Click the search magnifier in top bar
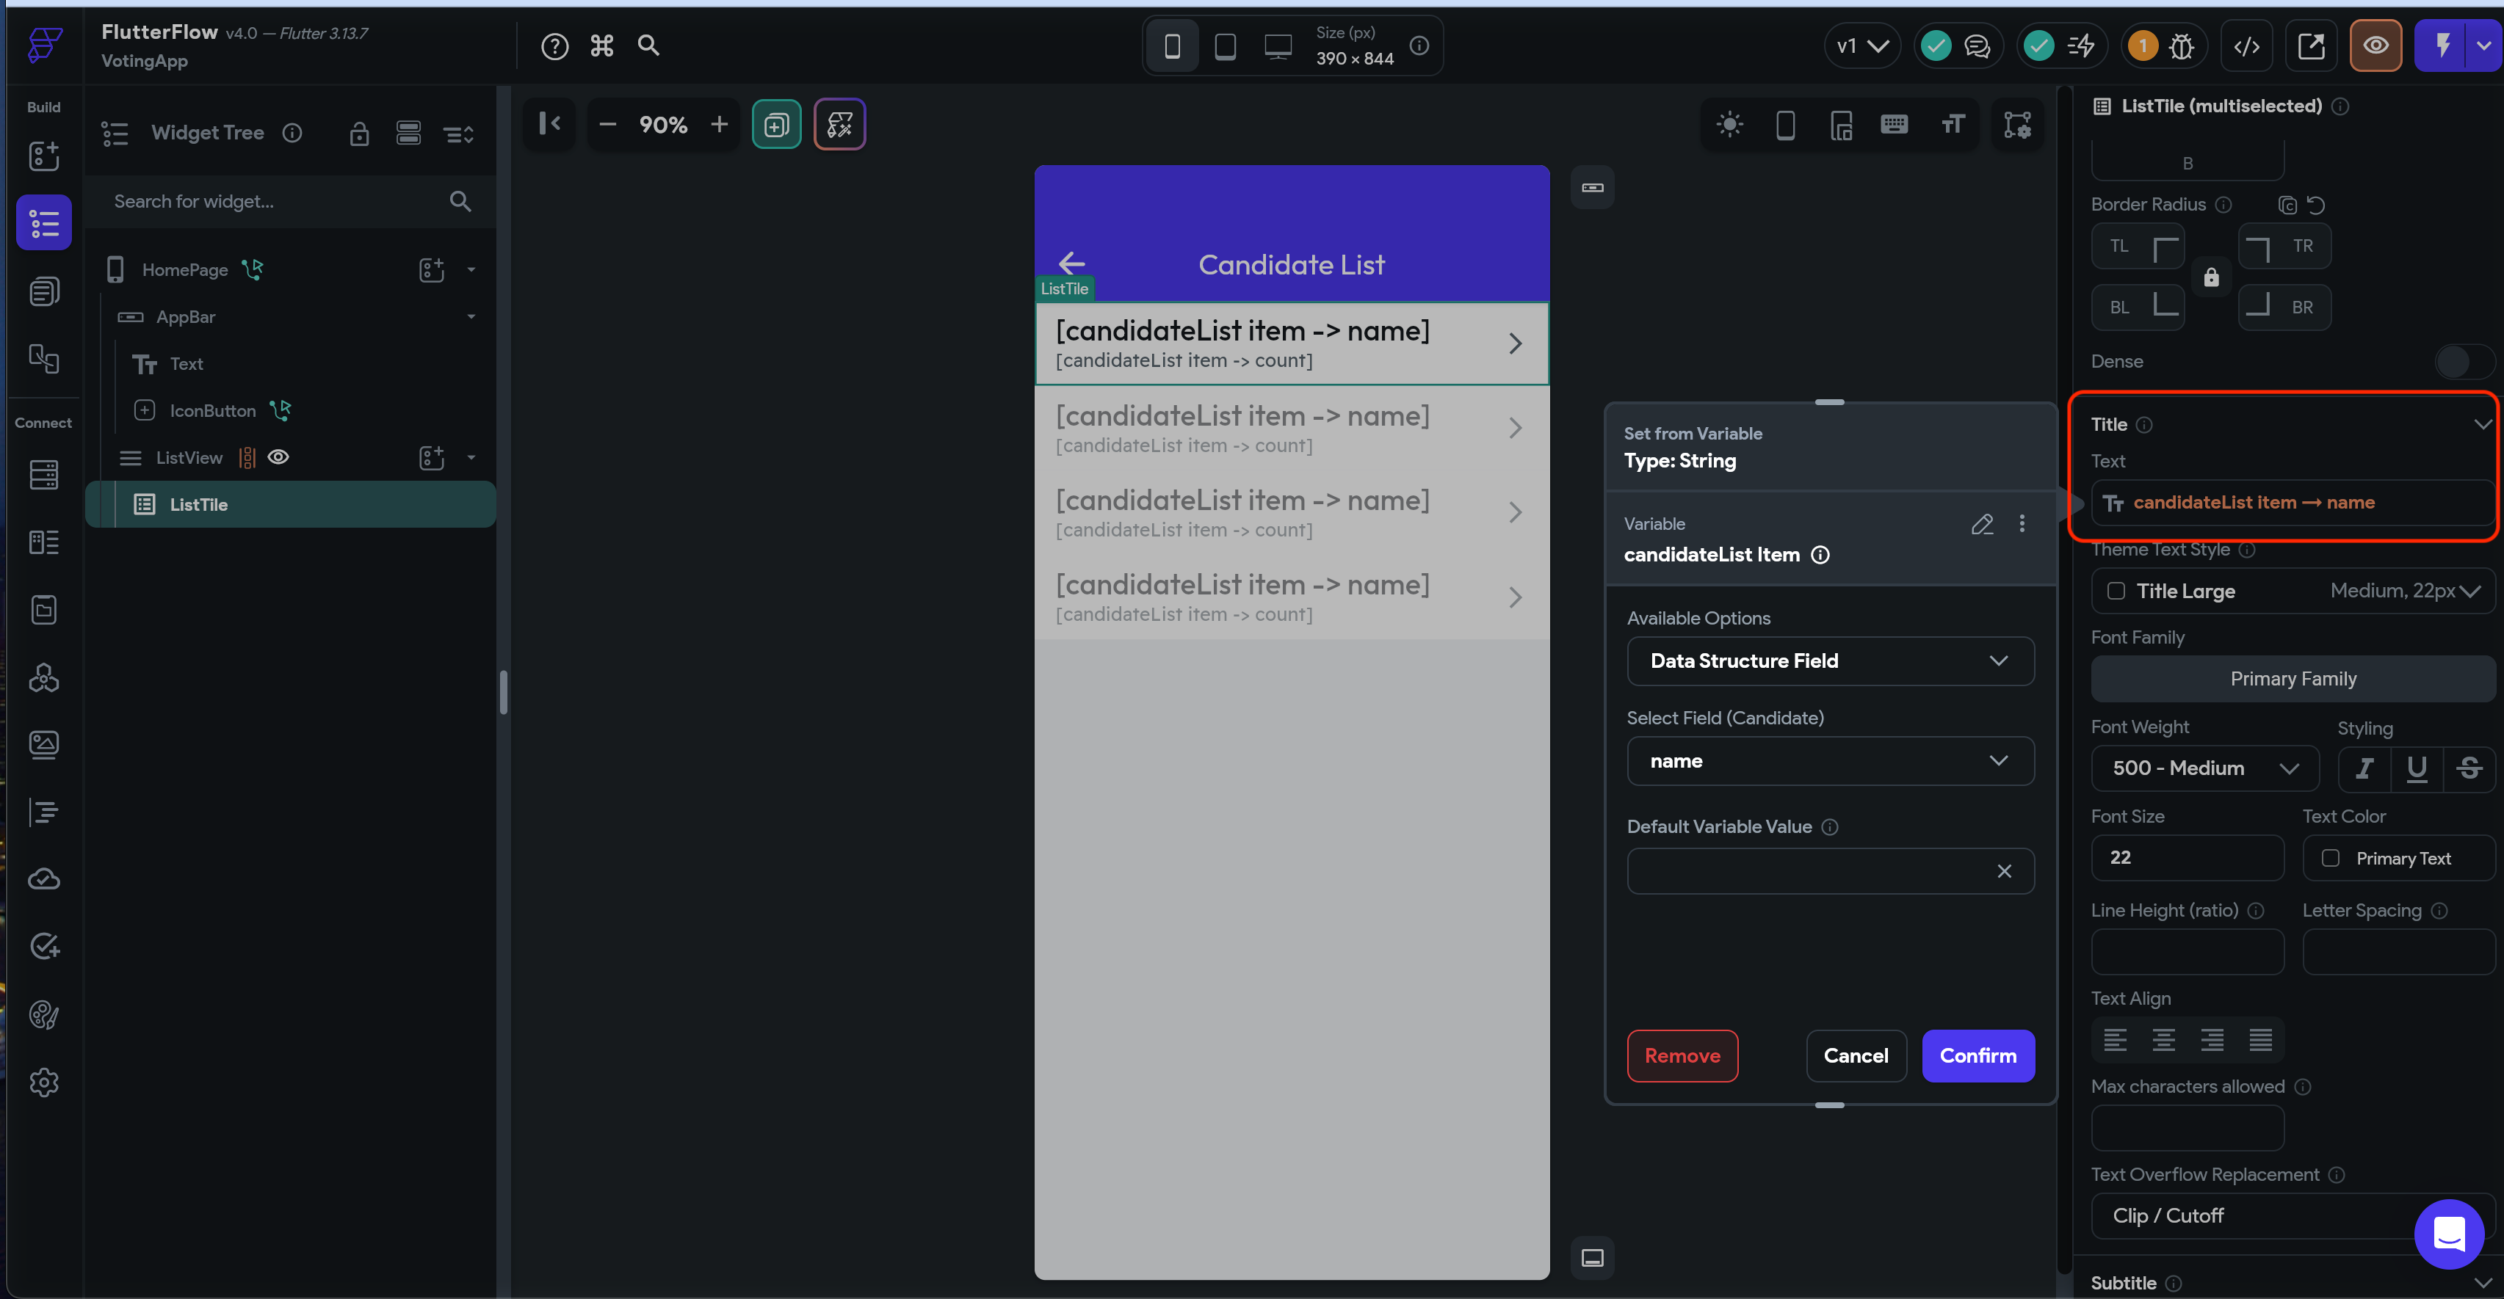Screen dimensions: 2504x1299 (648, 46)
